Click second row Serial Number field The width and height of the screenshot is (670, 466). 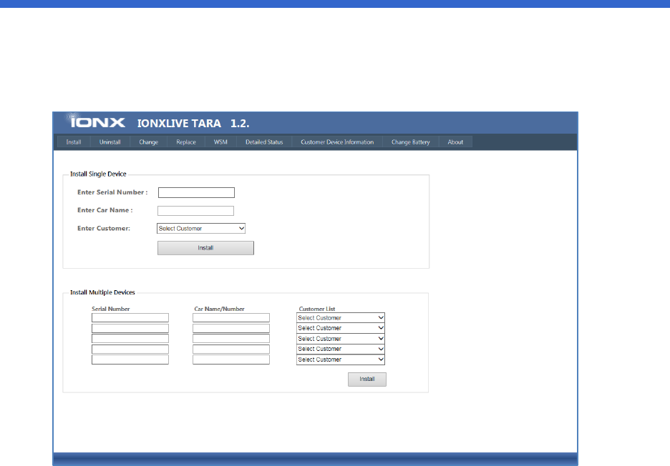coord(130,328)
